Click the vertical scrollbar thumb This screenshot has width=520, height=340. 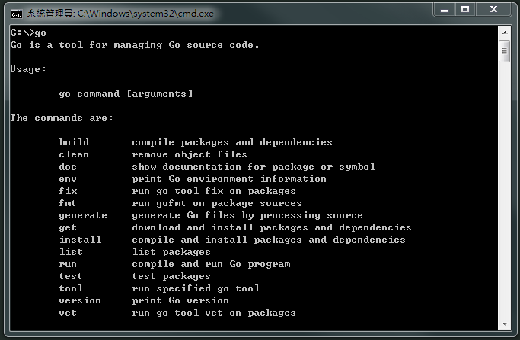pos(503,51)
